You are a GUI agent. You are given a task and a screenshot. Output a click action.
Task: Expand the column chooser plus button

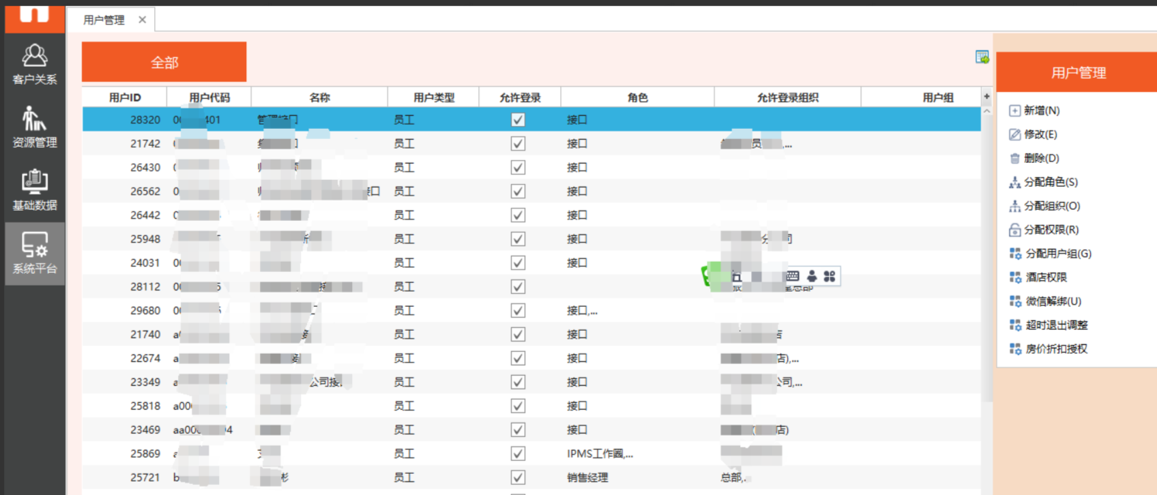(986, 97)
